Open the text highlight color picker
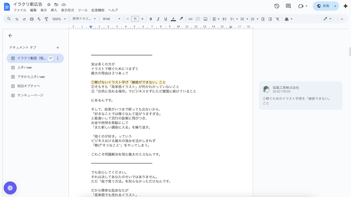Viewport: 351px width, 197px height. (x=181, y=19)
